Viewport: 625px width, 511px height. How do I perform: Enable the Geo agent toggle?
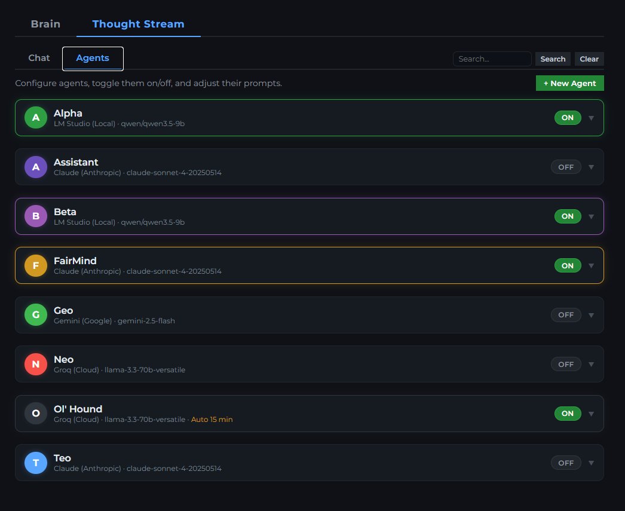pyautogui.click(x=566, y=315)
